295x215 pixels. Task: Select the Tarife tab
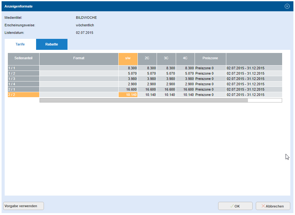point(20,45)
